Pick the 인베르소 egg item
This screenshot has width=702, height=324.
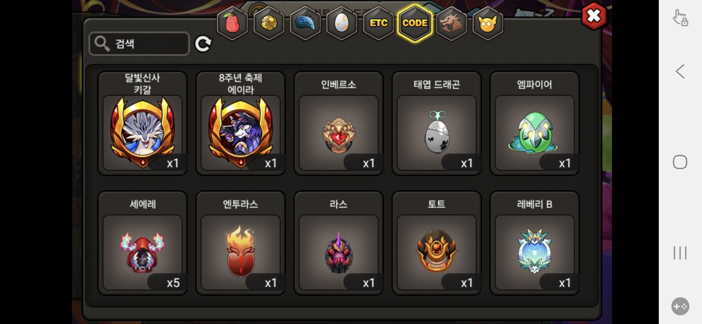pyautogui.click(x=338, y=123)
